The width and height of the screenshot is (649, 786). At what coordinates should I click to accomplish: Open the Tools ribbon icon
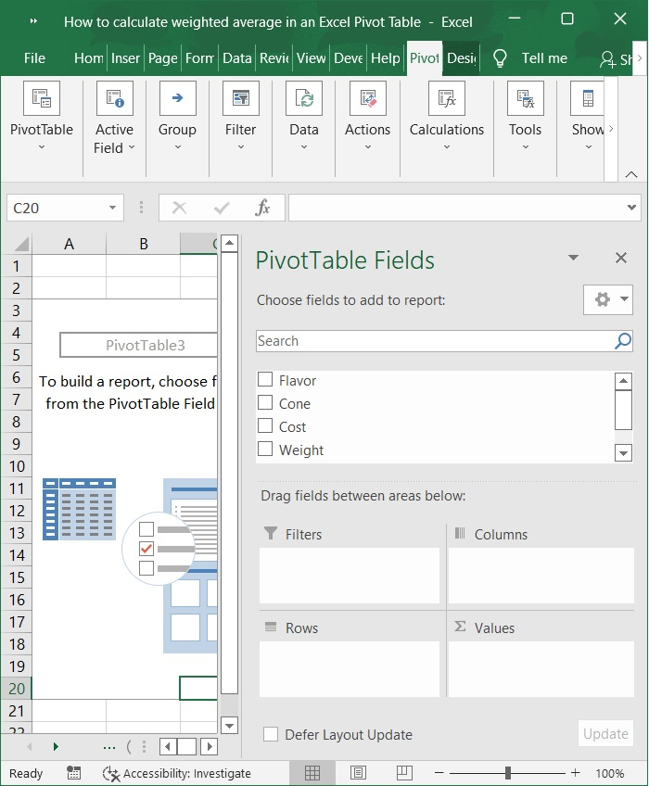coord(525,98)
